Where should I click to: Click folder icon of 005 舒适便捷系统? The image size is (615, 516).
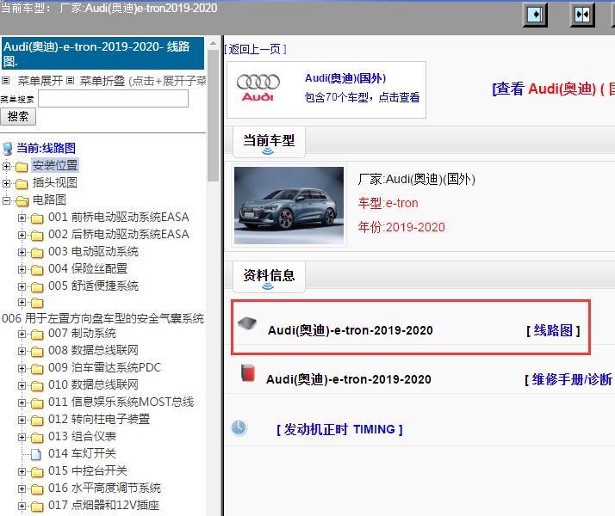point(37,287)
